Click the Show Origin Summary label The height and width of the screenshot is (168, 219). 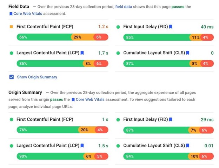click(x=37, y=77)
